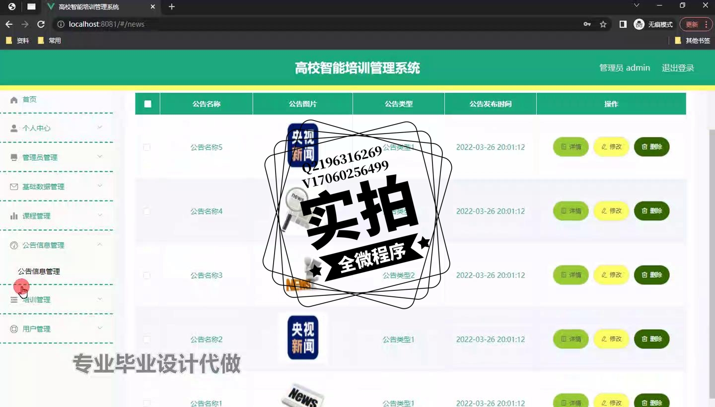Click 详情 button for 公告名称4
This screenshot has height=407, width=715.
(571, 211)
